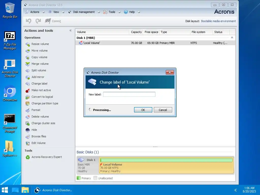Select the green Local Volume partition bar
Screen dimensions: 260x195
[166, 160]
